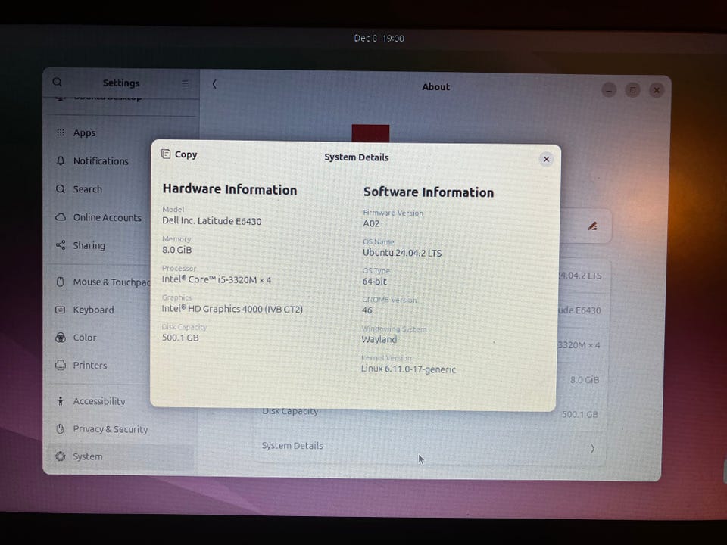This screenshot has width=727, height=545.
Task: Open the Color settings panel
Action: tap(84, 338)
